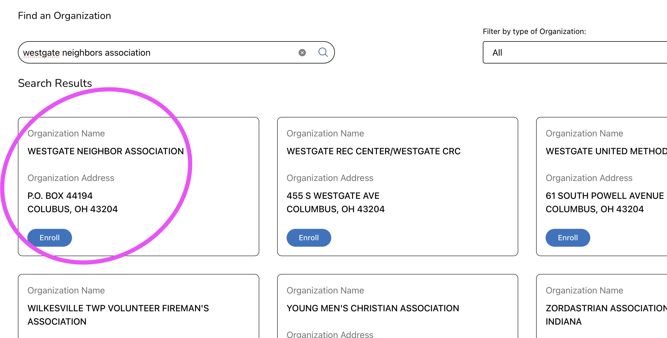Click the 455 S WESTGATE AVE address
Image resolution: width=667 pixels, height=338 pixels.
pos(333,196)
